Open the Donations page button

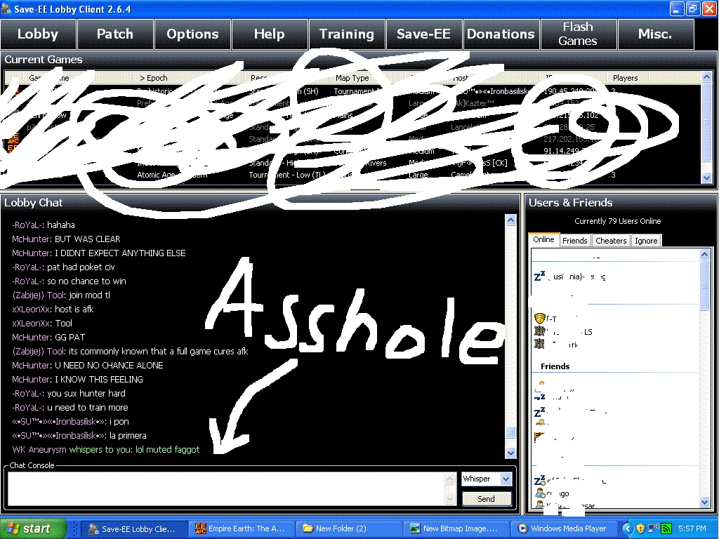501,34
